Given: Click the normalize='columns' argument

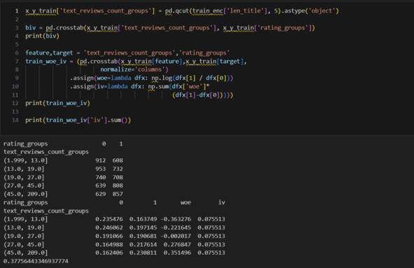Looking at the screenshot, I should [134, 69].
